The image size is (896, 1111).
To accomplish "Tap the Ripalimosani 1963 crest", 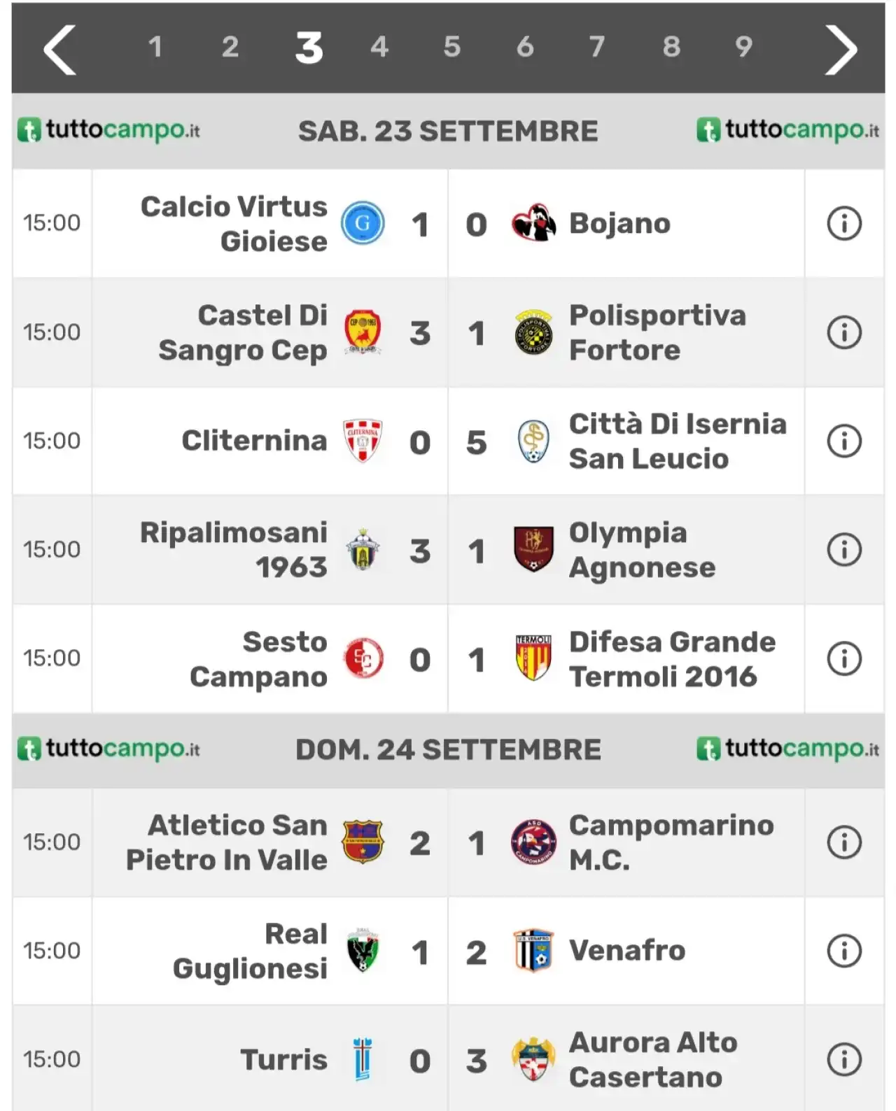I will [x=363, y=550].
